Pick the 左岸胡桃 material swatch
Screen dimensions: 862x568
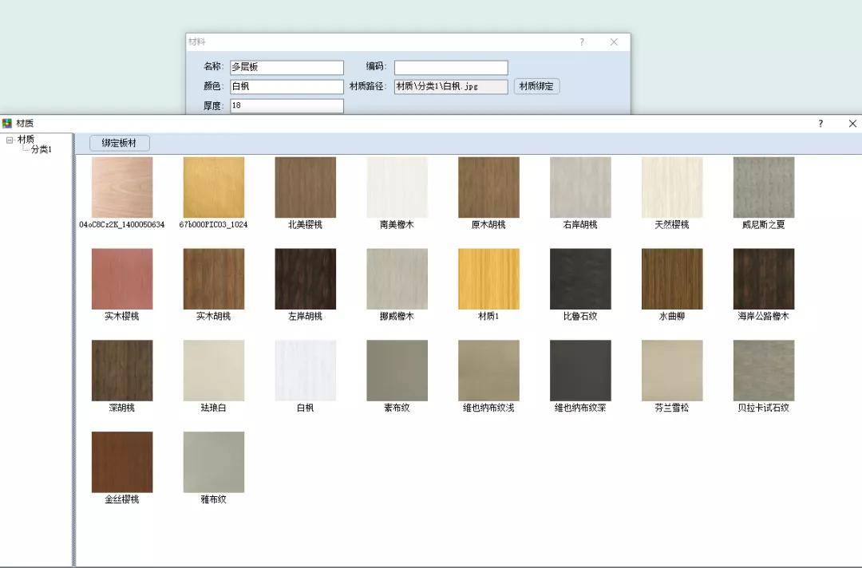click(x=306, y=279)
